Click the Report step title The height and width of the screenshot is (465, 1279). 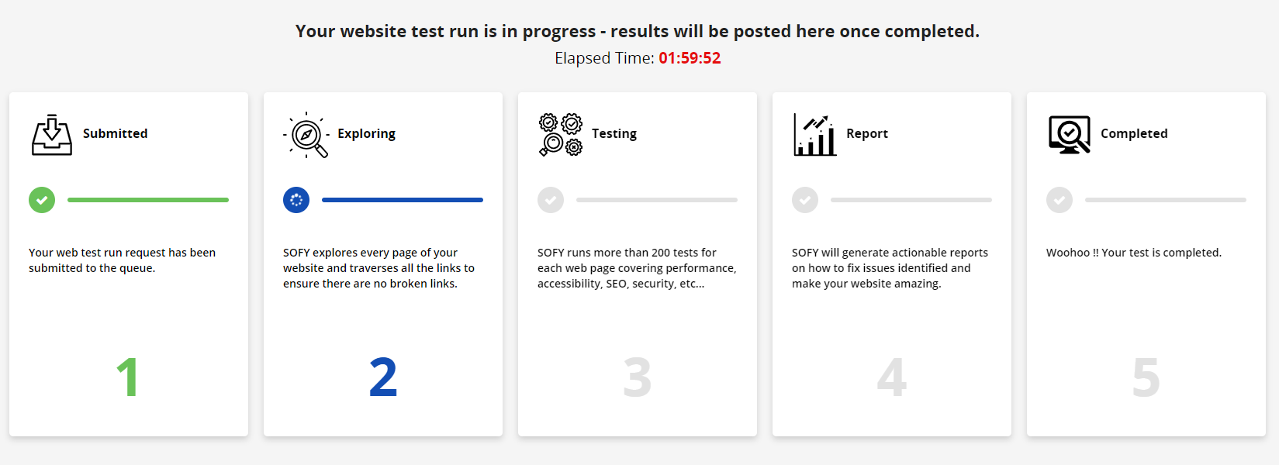(x=867, y=133)
